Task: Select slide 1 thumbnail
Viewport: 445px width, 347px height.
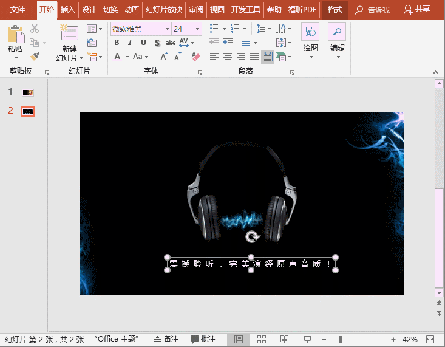Action: pyautogui.click(x=28, y=92)
